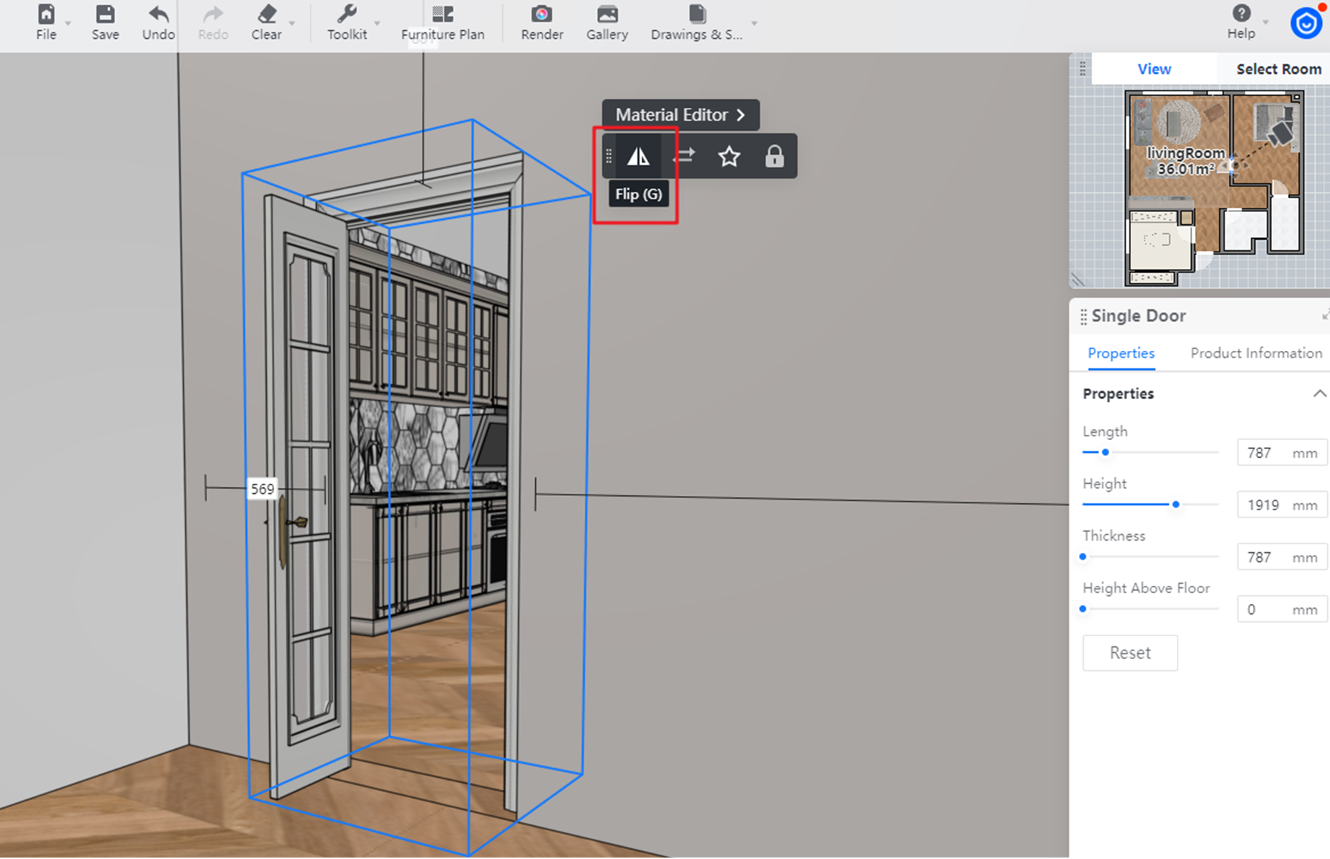Add door to favorites with star icon

729,156
